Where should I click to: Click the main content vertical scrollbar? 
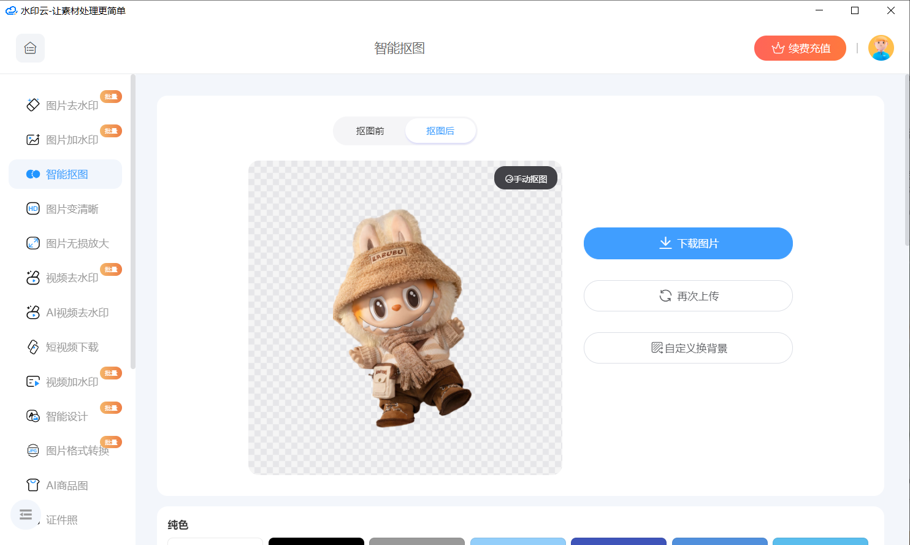pyautogui.click(x=907, y=159)
